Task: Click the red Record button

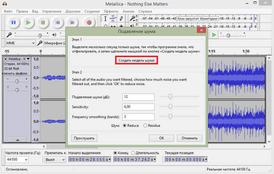Action: tap(89, 22)
